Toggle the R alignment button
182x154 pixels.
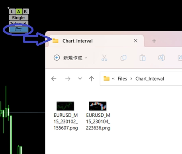[25, 12]
